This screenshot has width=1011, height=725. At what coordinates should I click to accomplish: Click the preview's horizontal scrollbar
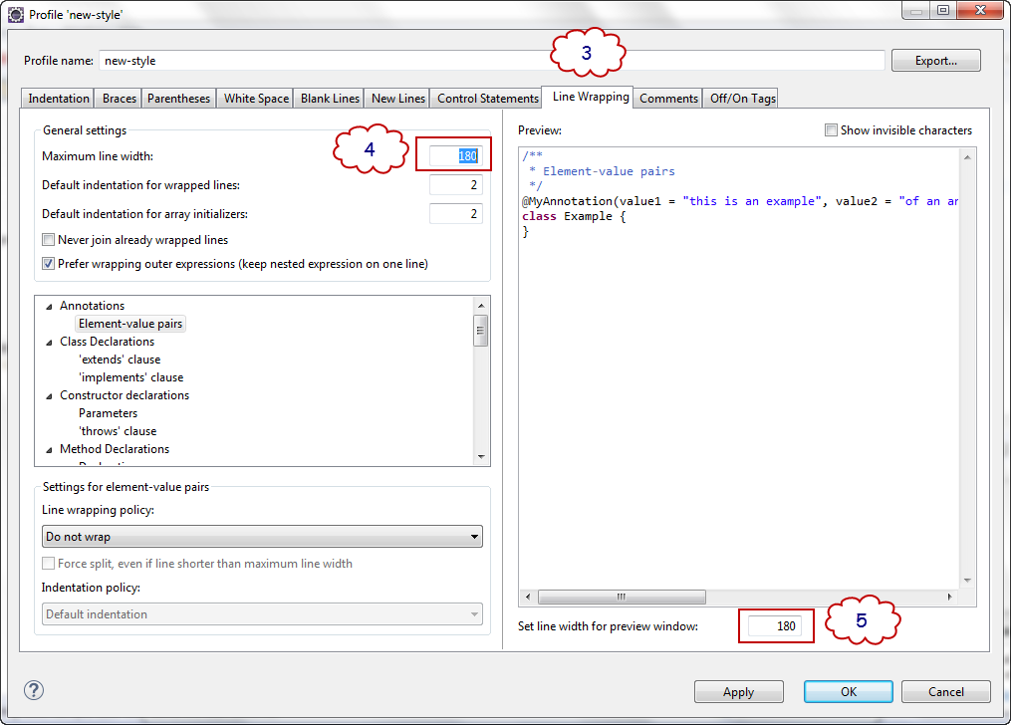(622, 597)
